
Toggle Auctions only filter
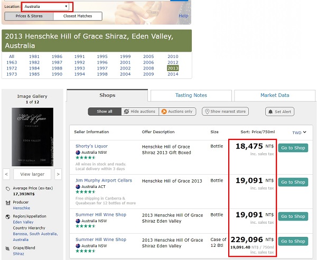tap(178, 112)
